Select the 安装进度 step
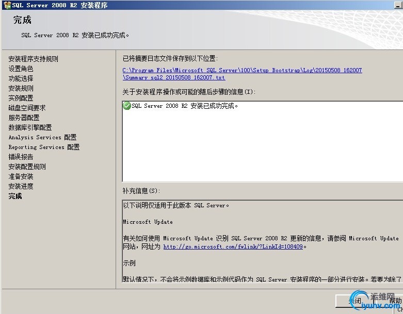Viewport: 403px width, 314px height. [x=21, y=186]
